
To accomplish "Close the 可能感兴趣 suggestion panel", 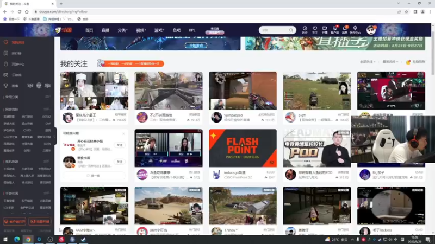I will tap(123, 133).
